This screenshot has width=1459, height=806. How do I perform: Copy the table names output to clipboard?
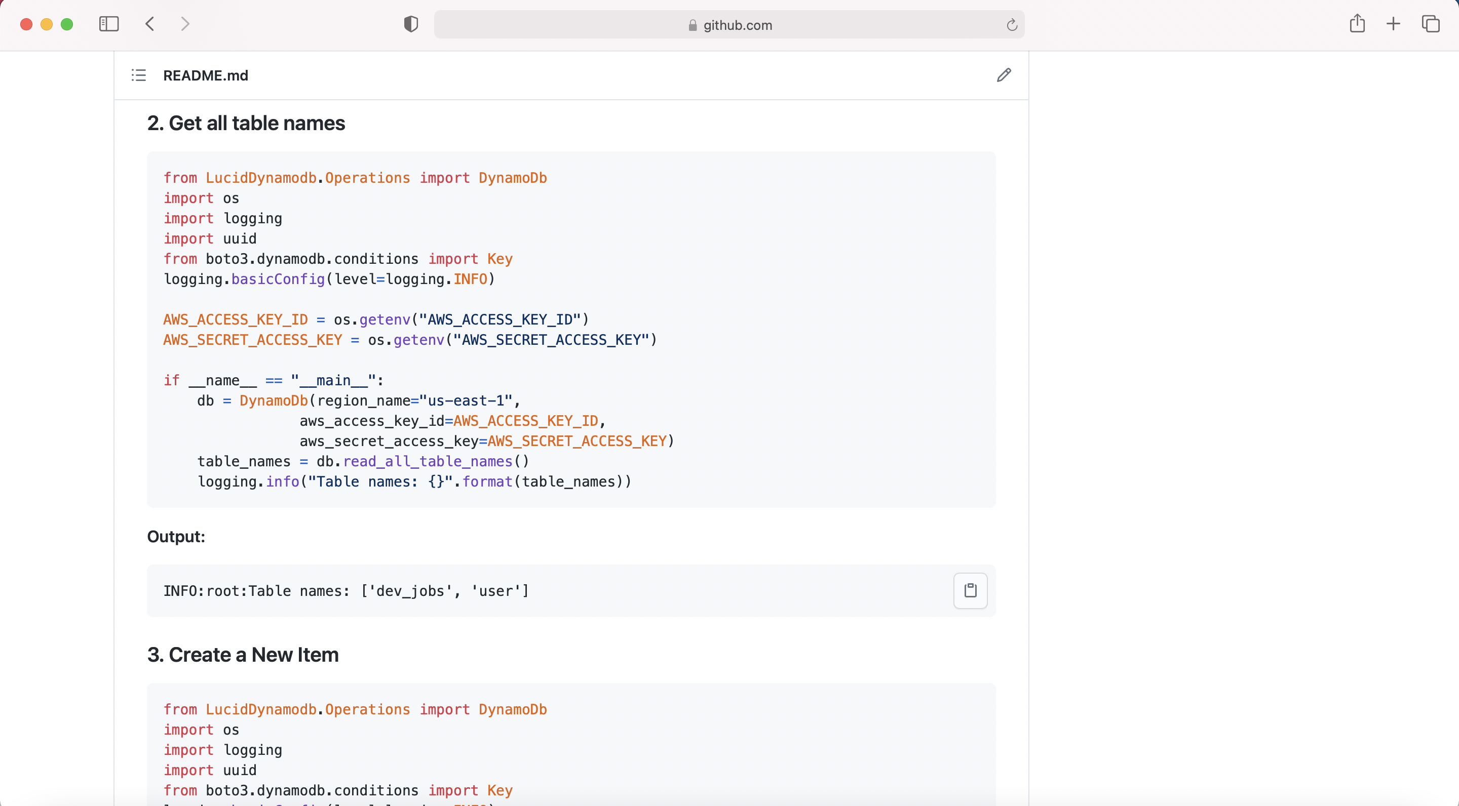point(970,591)
